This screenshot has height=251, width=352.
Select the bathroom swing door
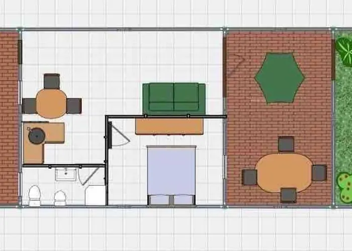[x=89, y=176]
